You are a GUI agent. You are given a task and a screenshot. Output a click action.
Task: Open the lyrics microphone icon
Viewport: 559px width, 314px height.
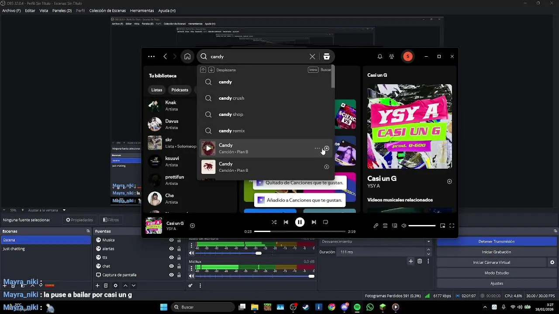(376, 225)
